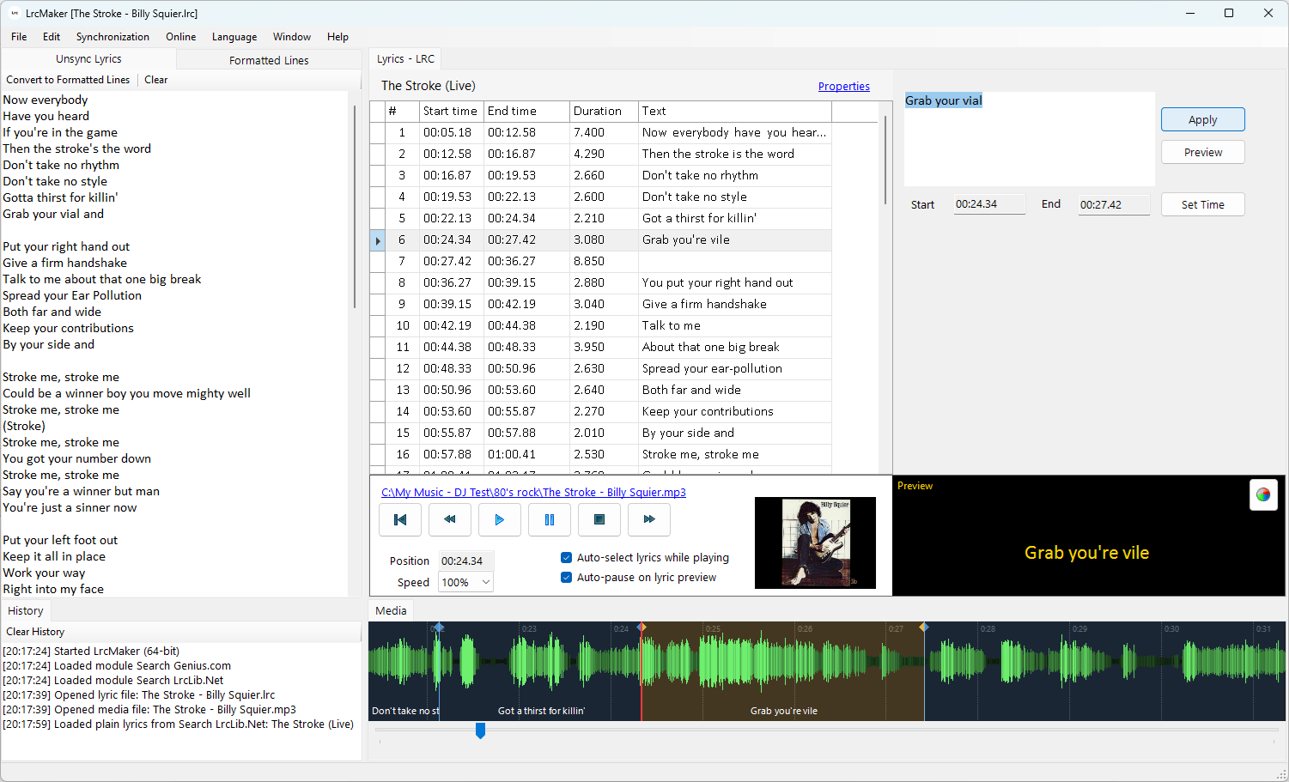Click "You got your number down" lyric line
Viewport: 1289px width, 782px height.
76,458
